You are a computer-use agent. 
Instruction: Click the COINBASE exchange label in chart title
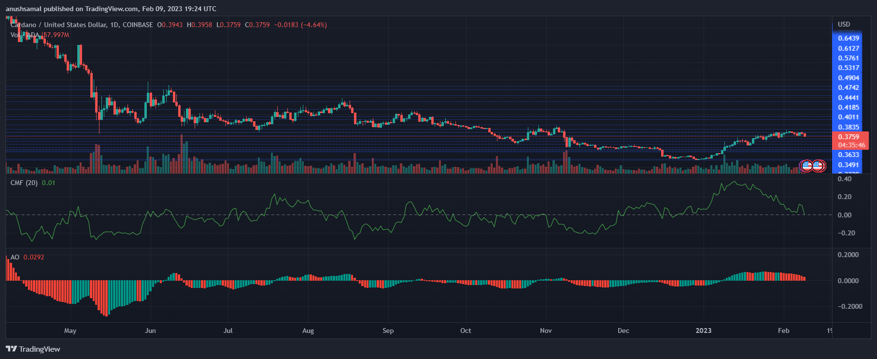[x=138, y=25]
